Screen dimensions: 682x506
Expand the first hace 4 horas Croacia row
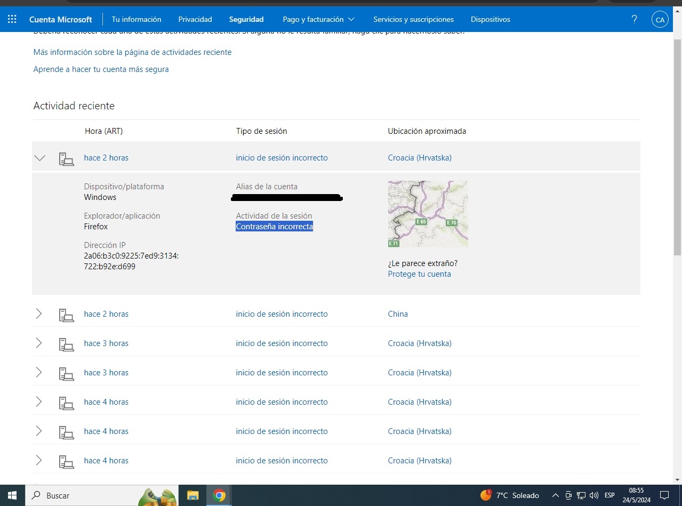pyautogui.click(x=38, y=402)
